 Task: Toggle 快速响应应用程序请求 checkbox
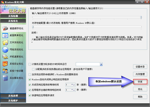[x=30, y=95]
